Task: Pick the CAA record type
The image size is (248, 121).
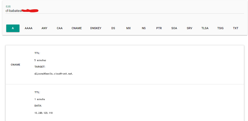Action: [x=60, y=28]
